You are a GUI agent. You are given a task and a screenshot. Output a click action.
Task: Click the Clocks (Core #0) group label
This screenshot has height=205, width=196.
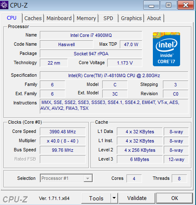click(25, 122)
